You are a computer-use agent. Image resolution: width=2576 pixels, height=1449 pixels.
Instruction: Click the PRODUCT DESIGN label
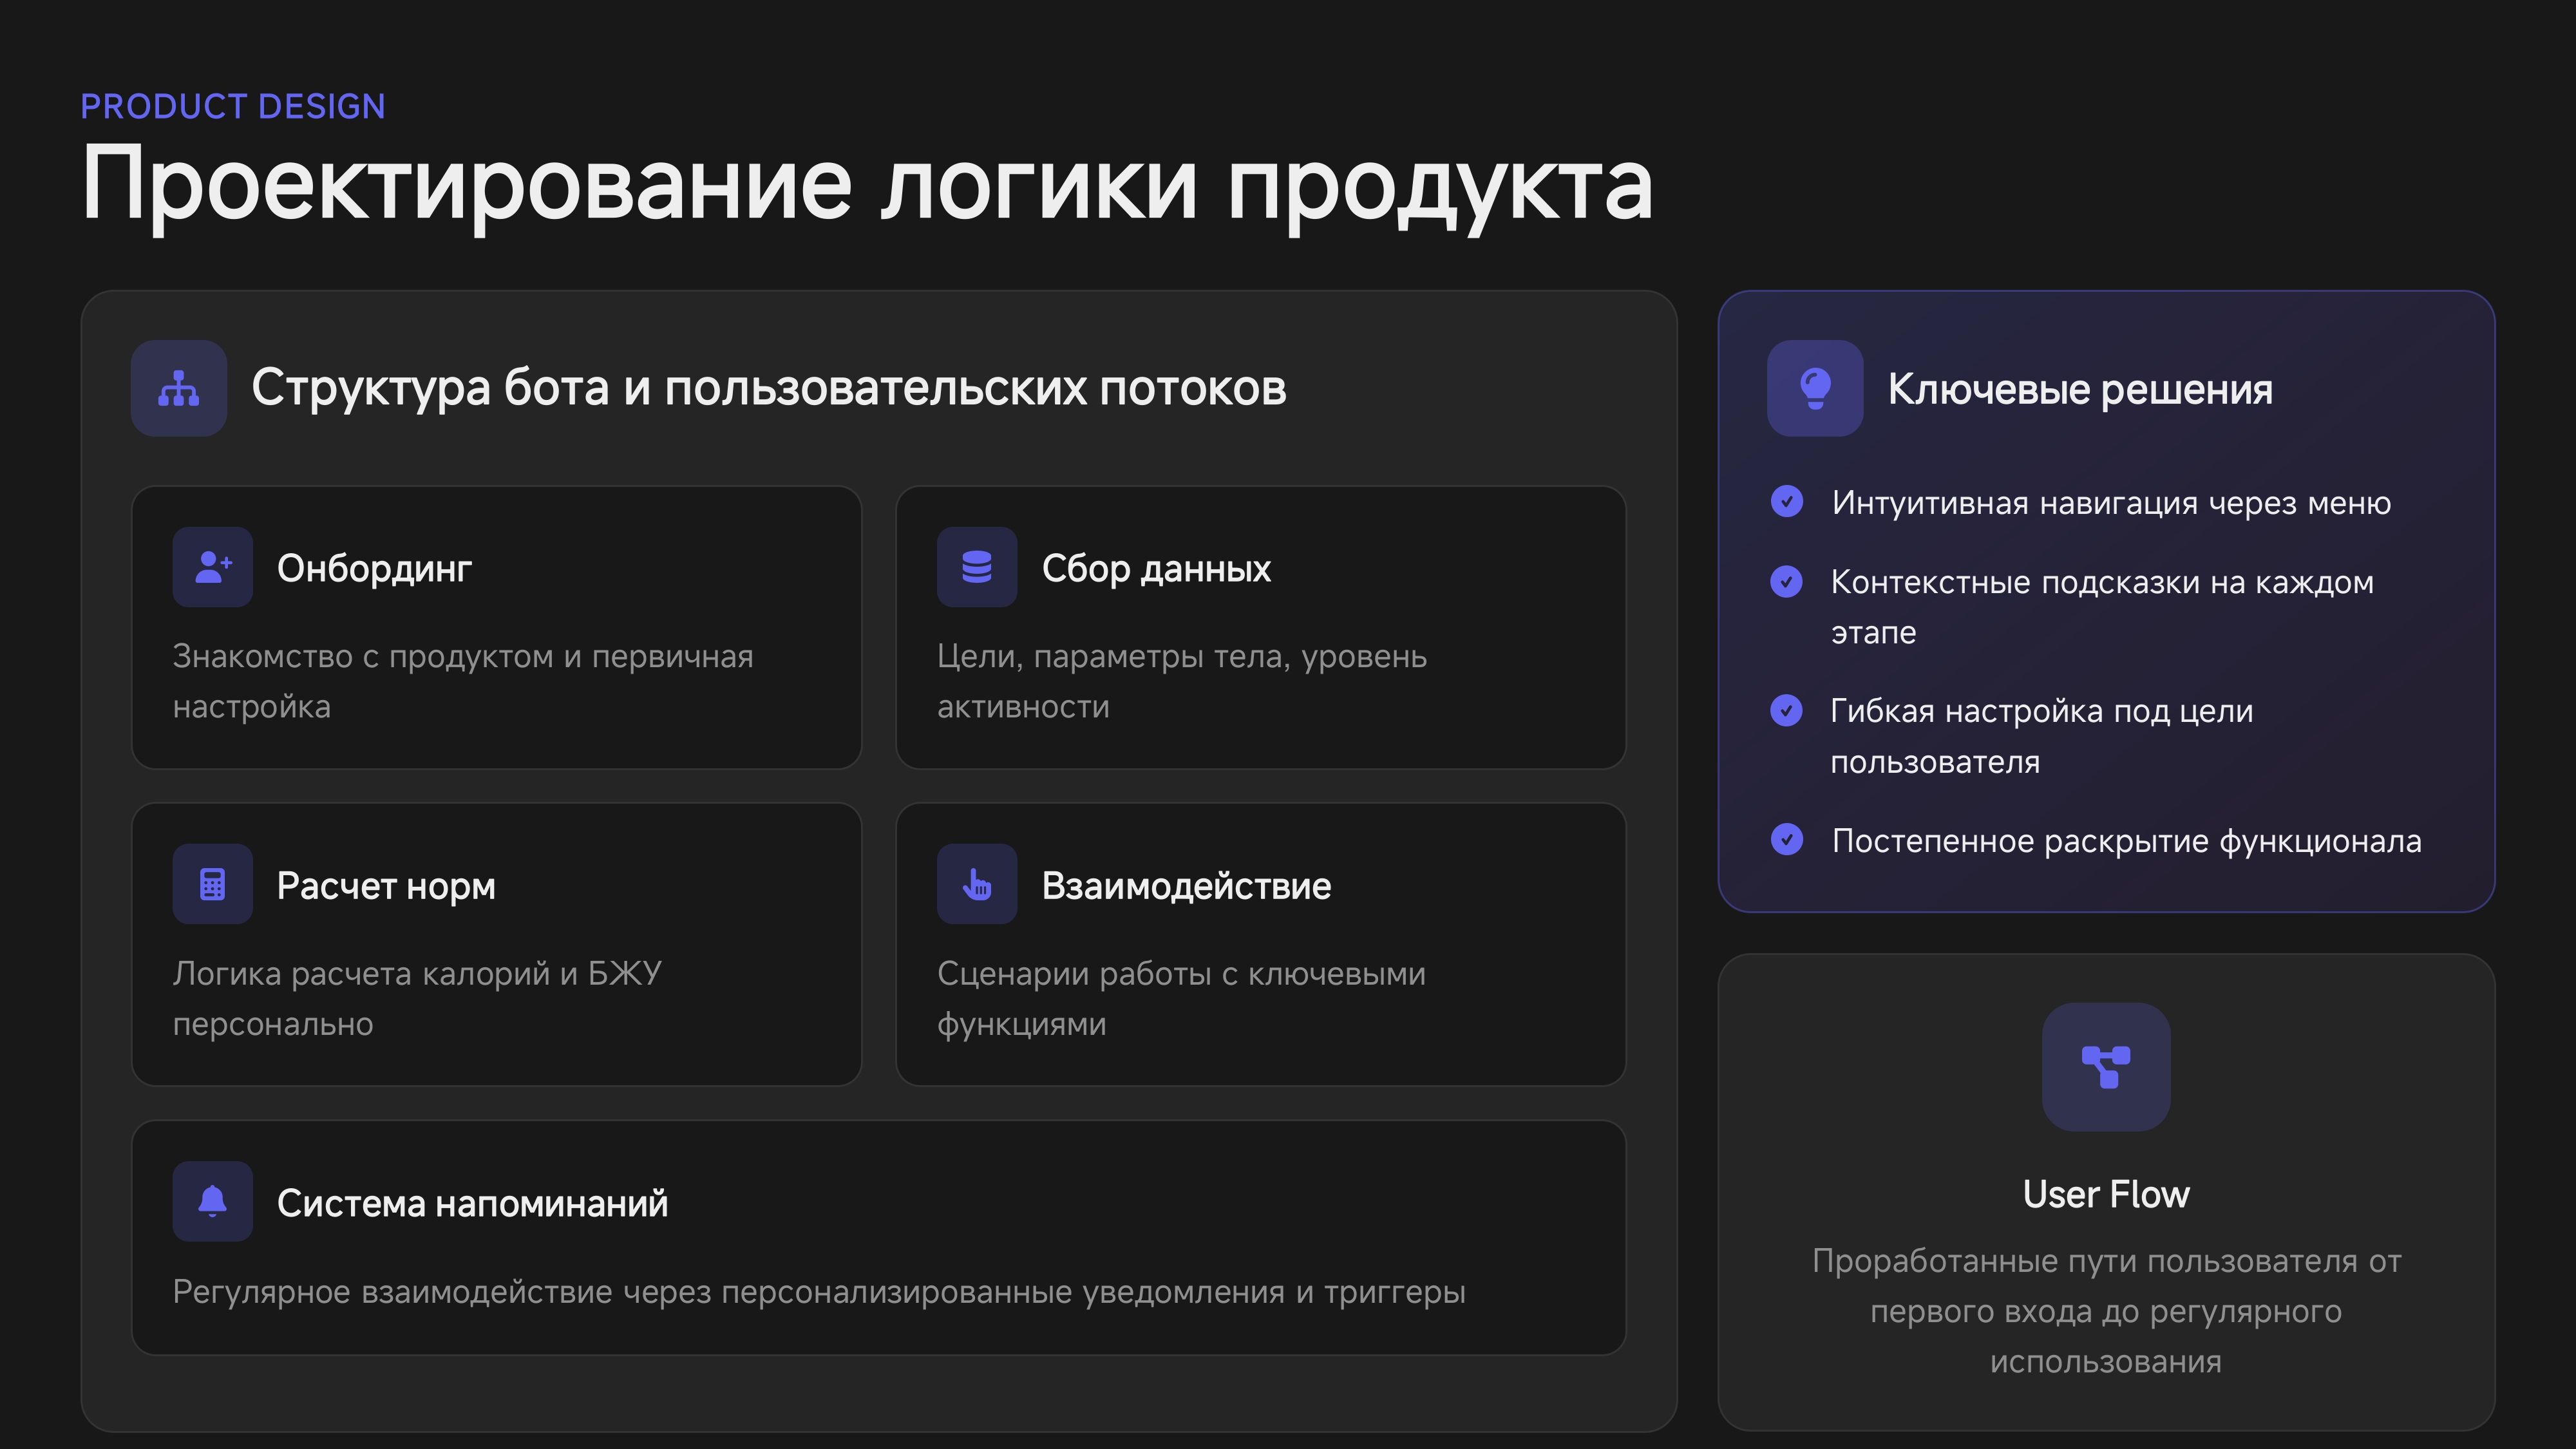tap(233, 106)
